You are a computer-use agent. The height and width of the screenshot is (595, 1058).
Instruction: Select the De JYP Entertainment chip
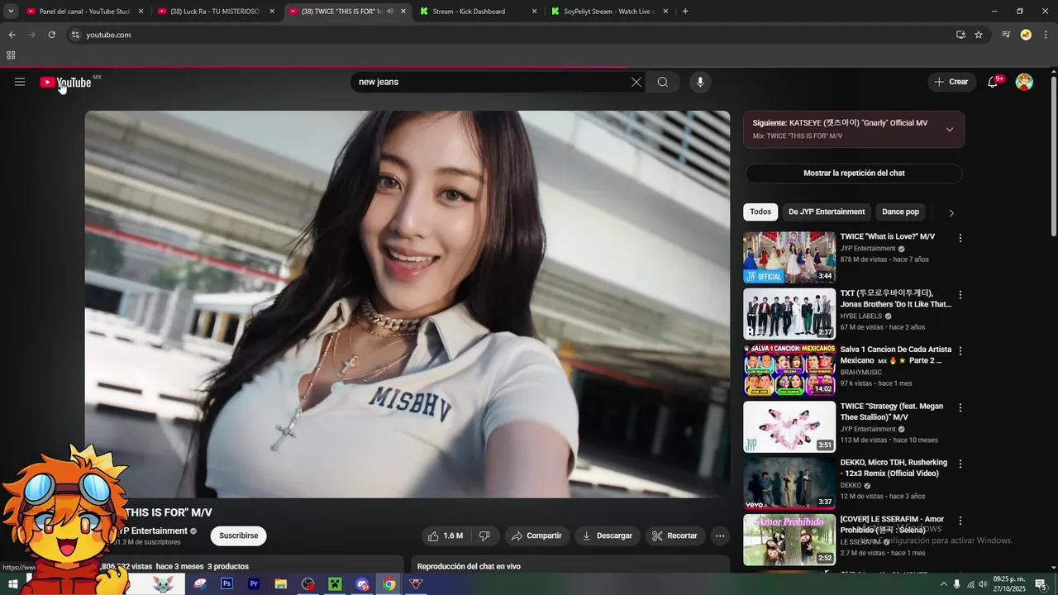point(827,212)
